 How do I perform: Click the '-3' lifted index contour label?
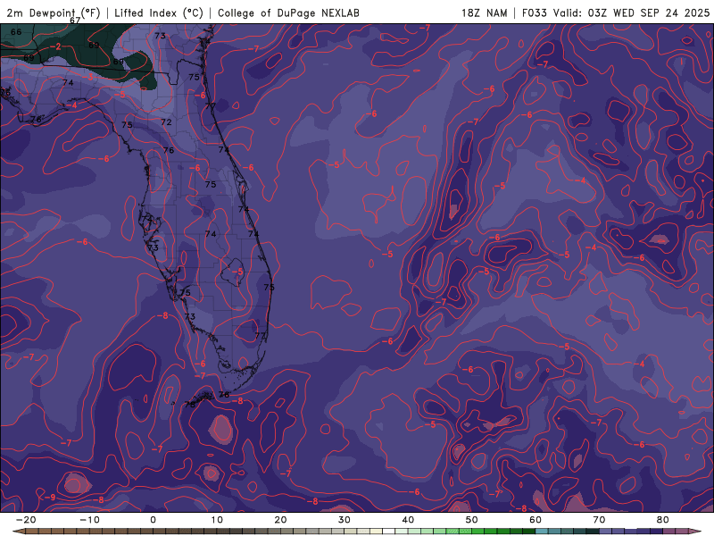click(89, 77)
